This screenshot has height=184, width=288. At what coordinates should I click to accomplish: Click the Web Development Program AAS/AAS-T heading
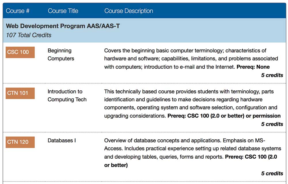click(x=63, y=26)
